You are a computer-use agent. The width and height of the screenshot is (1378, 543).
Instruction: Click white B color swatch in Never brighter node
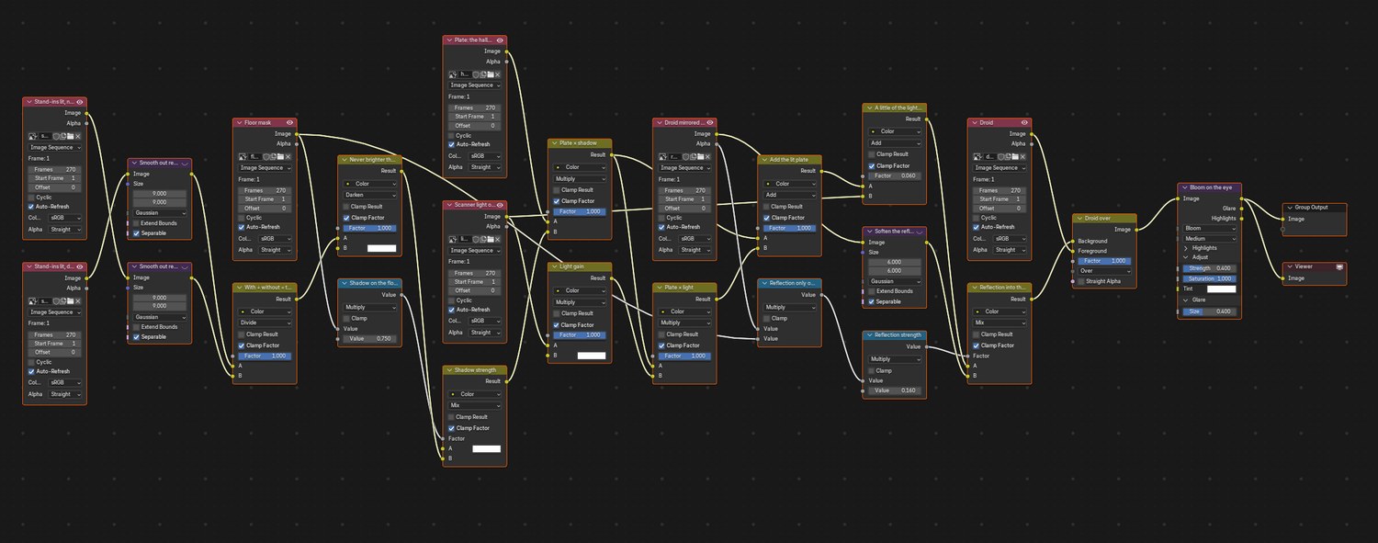tap(381, 248)
